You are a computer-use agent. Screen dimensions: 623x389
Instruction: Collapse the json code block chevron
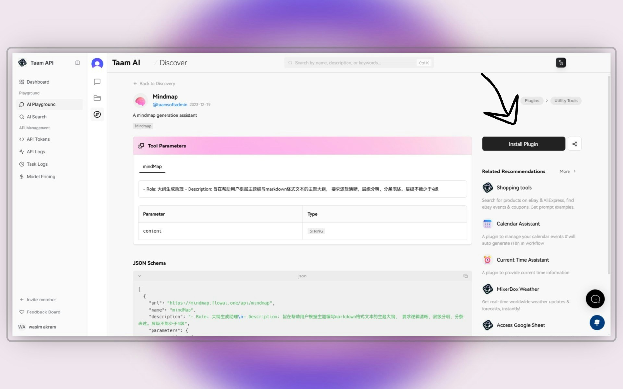[x=140, y=276]
